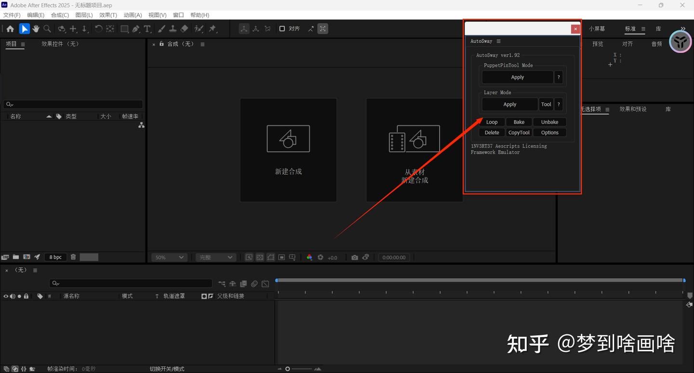Screen dimensions: 694x373
Task: Click the Project panel search field
Action: (73, 104)
